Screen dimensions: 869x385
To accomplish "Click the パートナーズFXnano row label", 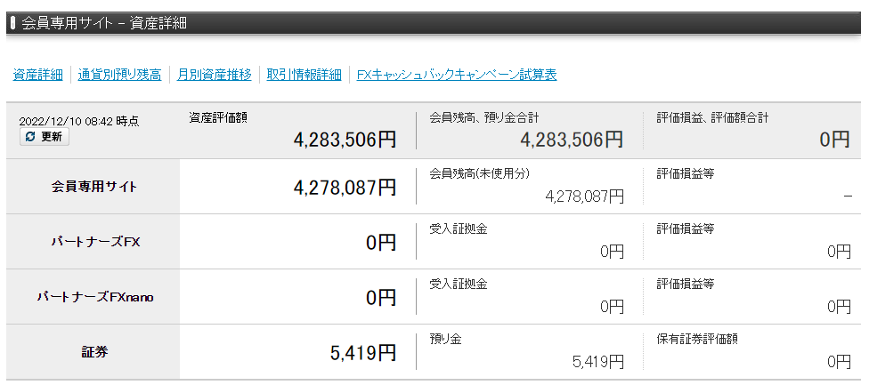I will point(94,297).
